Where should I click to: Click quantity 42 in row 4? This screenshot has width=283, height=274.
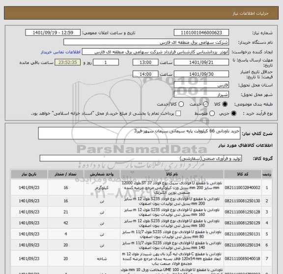click(x=66, y=223)
